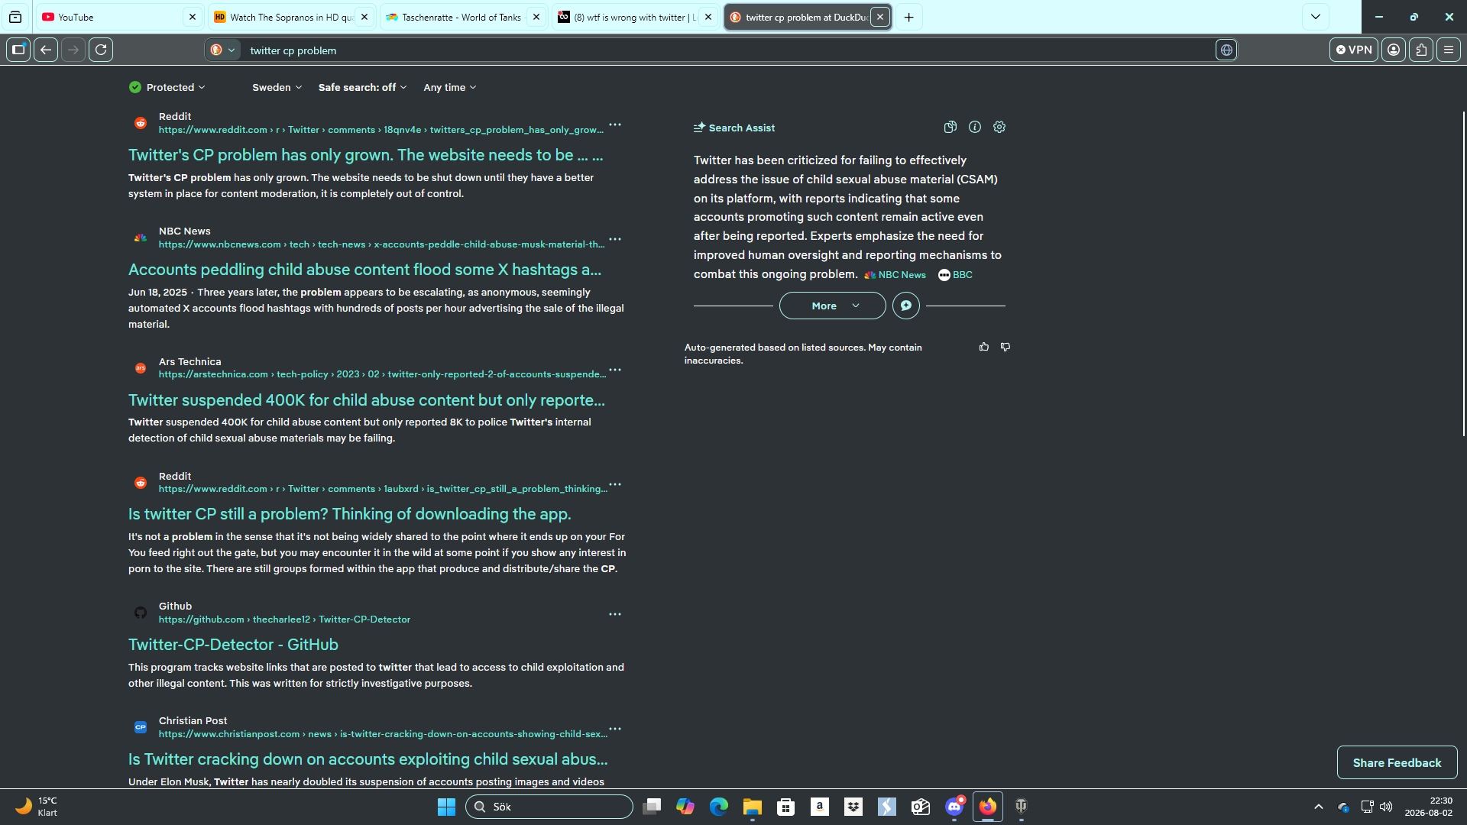This screenshot has height=825, width=1467.
Task: Open Search Assist settings gear
Action: [999, 128]
